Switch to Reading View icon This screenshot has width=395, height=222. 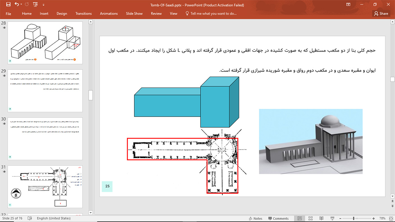(321, 218)
